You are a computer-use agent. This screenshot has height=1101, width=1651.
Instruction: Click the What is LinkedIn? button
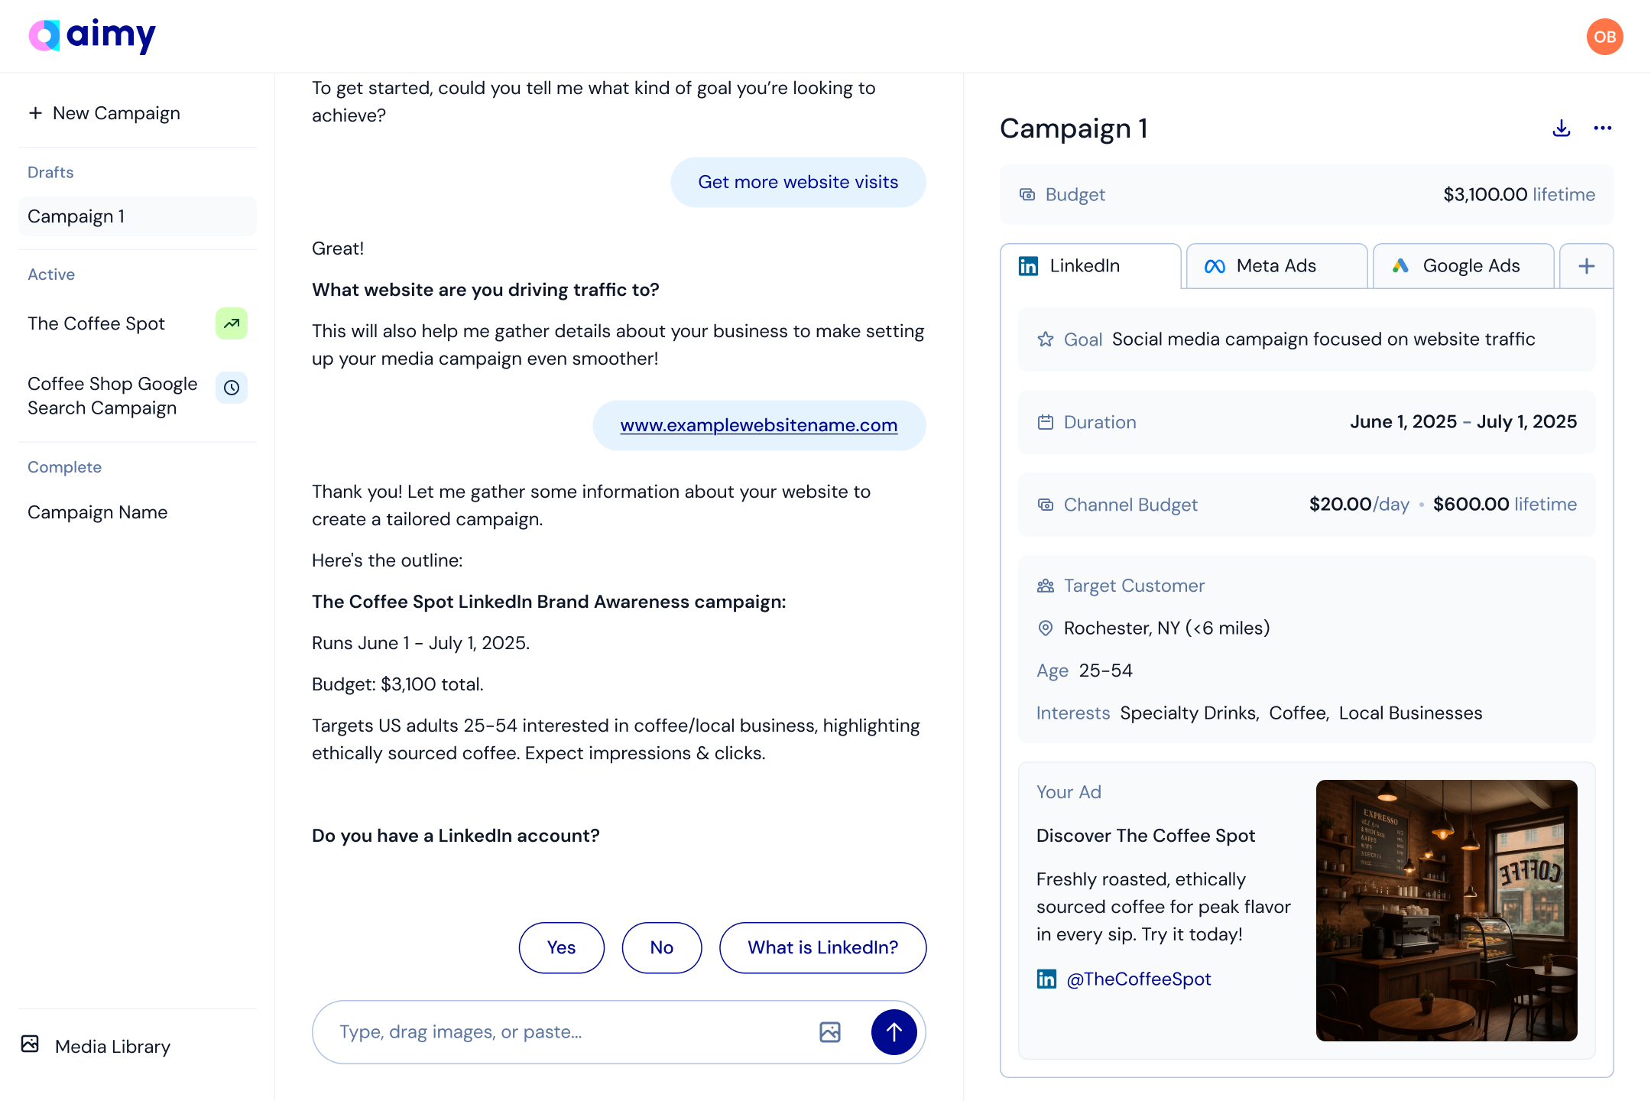(822, 947)
